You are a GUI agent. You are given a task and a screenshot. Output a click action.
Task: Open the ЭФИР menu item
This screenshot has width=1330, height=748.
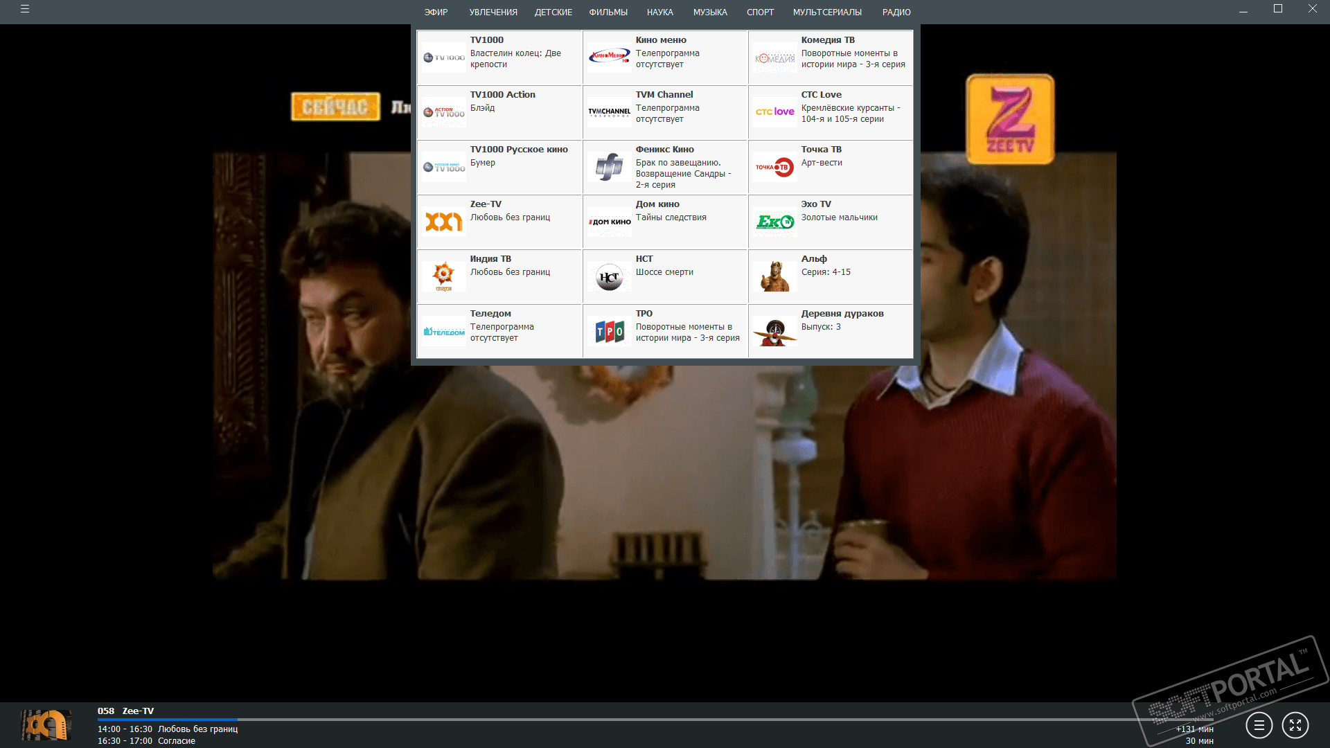coord(436,12)
